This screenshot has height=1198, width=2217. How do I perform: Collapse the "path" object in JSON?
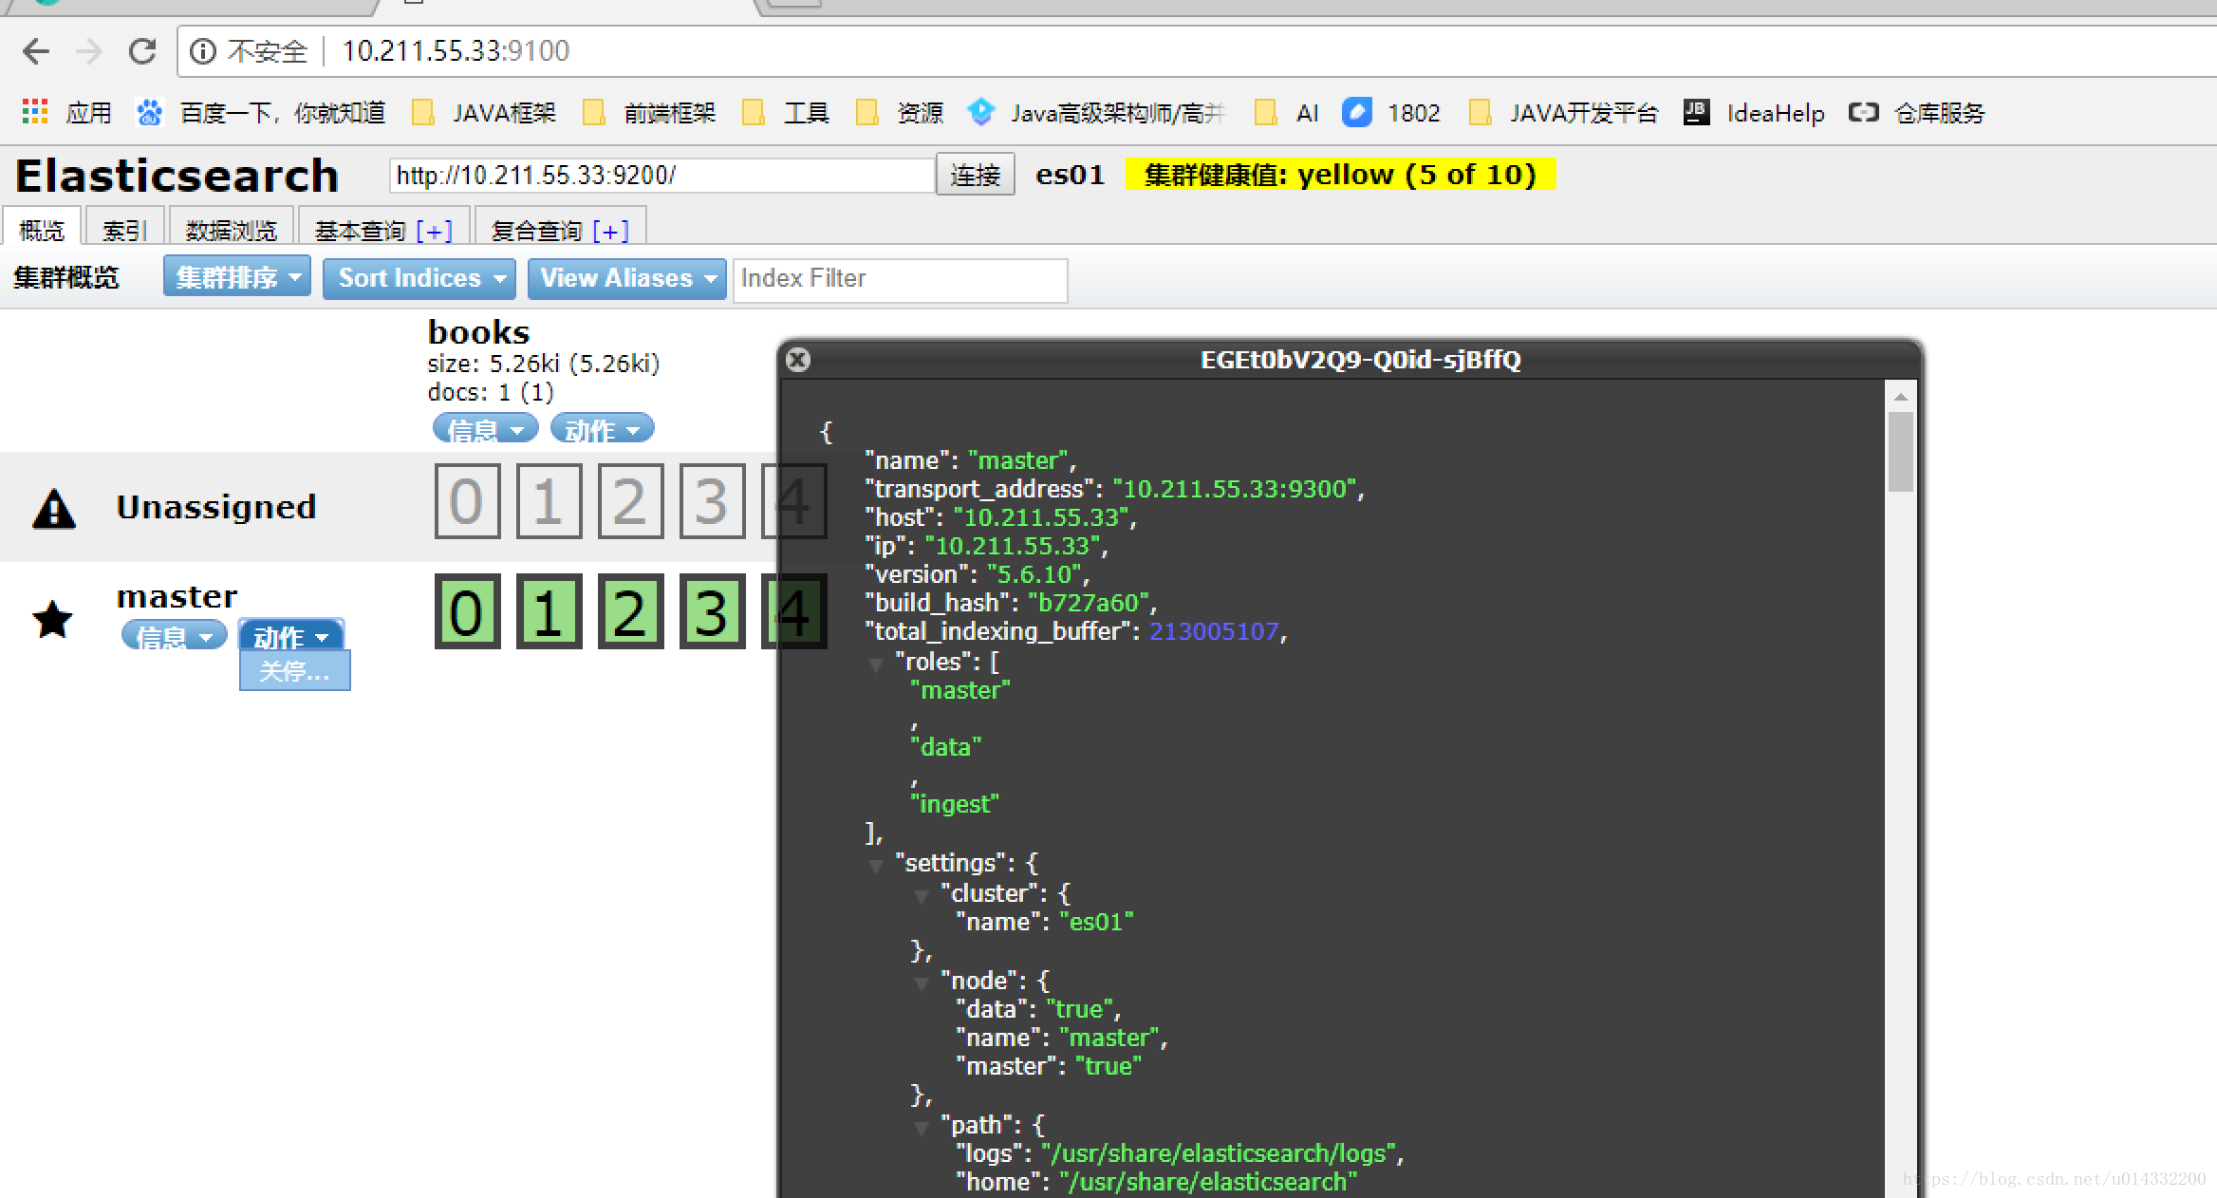coord(922,1128)
